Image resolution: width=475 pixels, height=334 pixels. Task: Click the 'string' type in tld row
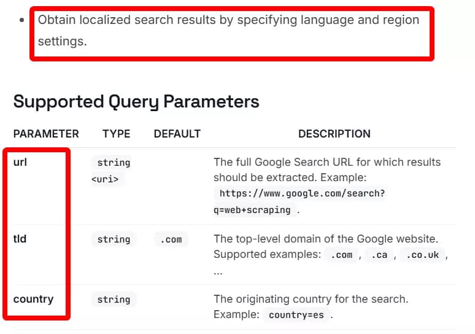(114, 239)
